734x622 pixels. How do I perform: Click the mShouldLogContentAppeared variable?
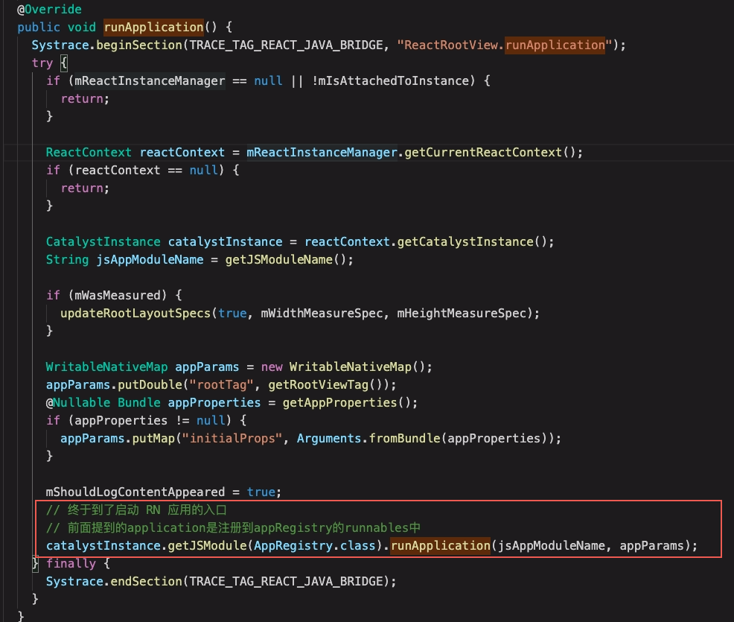click(135, 492)
